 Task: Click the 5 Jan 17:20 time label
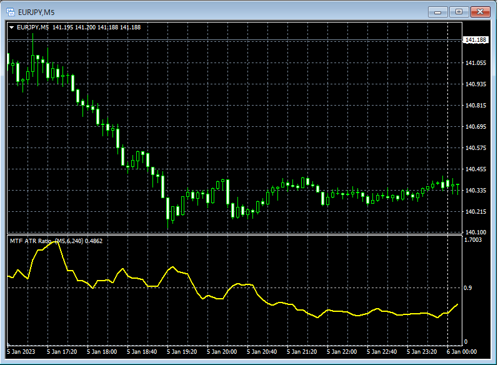point(61,352)
